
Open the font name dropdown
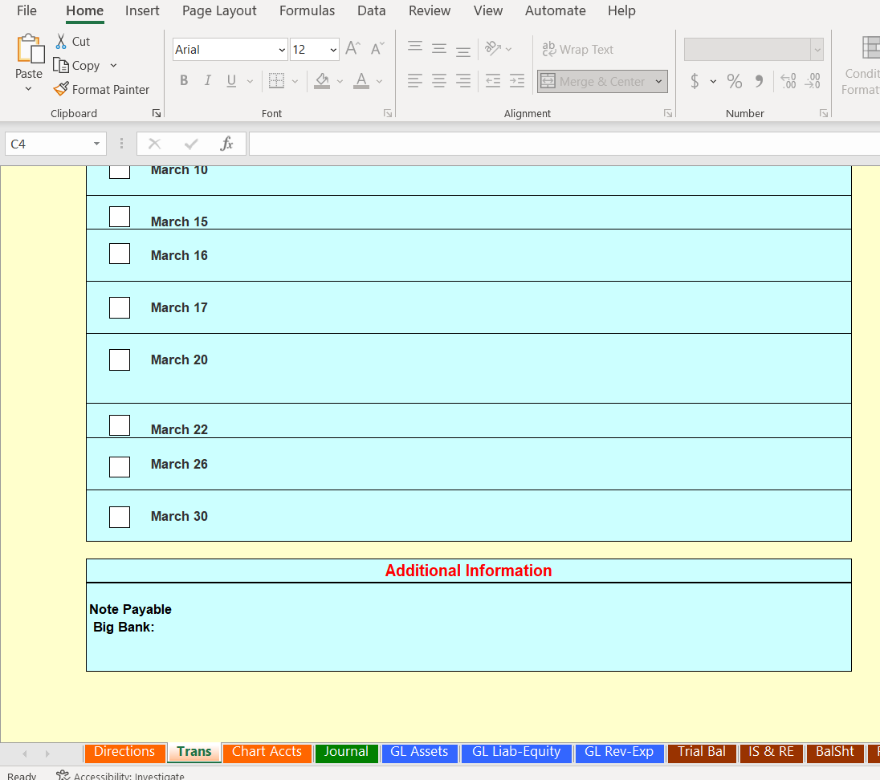point(282,49)
